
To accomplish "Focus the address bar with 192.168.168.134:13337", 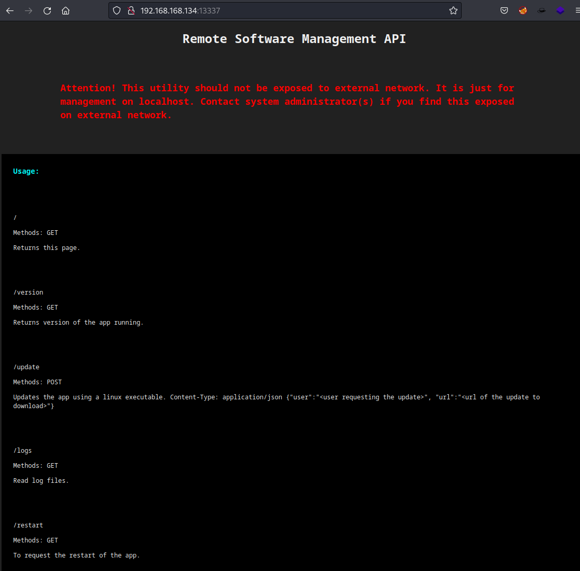I will point(285,11).
